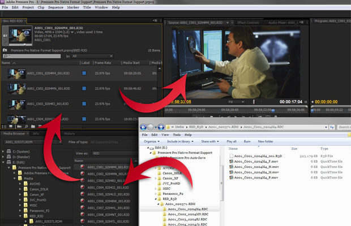
Task: Collapse the RED_R3D folder in the Media Browser tree
Action: click(x=20, y=216)
